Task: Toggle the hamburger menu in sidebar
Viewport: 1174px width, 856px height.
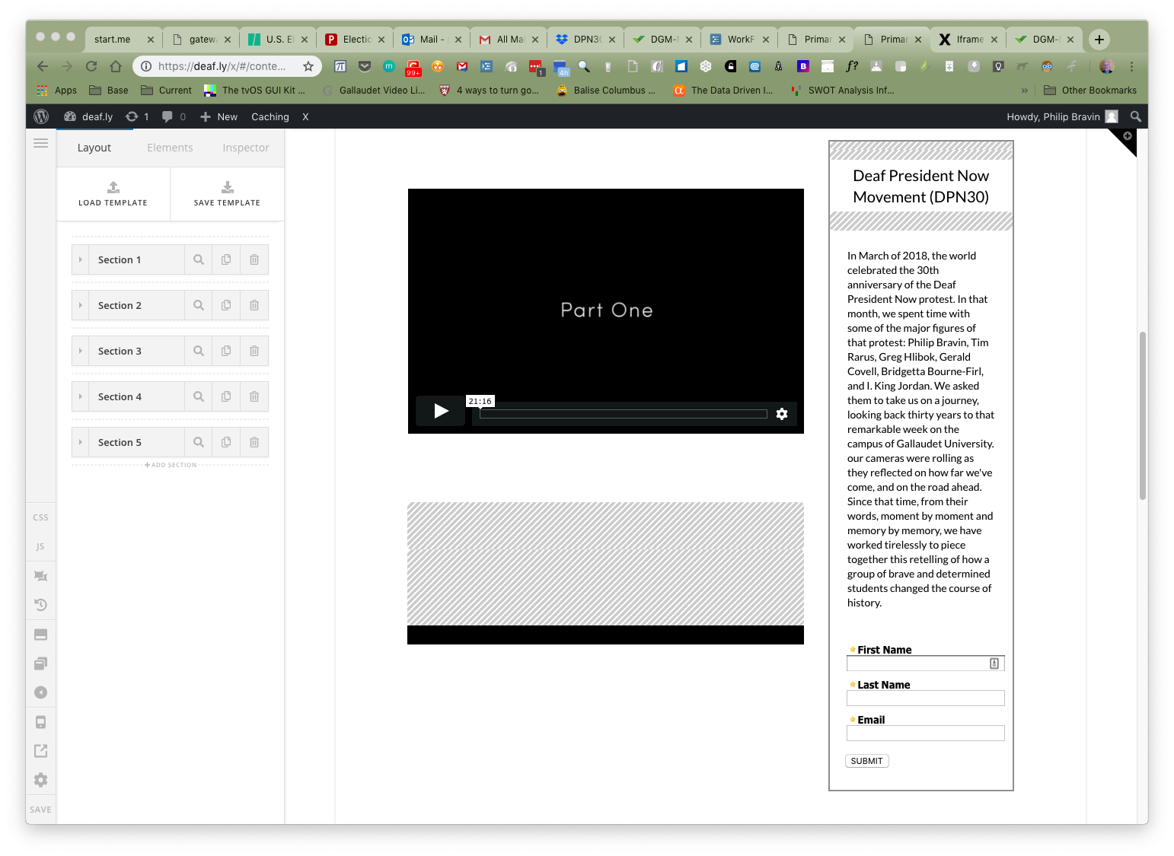Action: 40,143
